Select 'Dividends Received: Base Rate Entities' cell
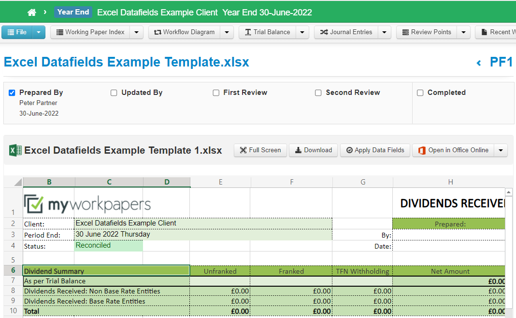 tap(106, 301)
